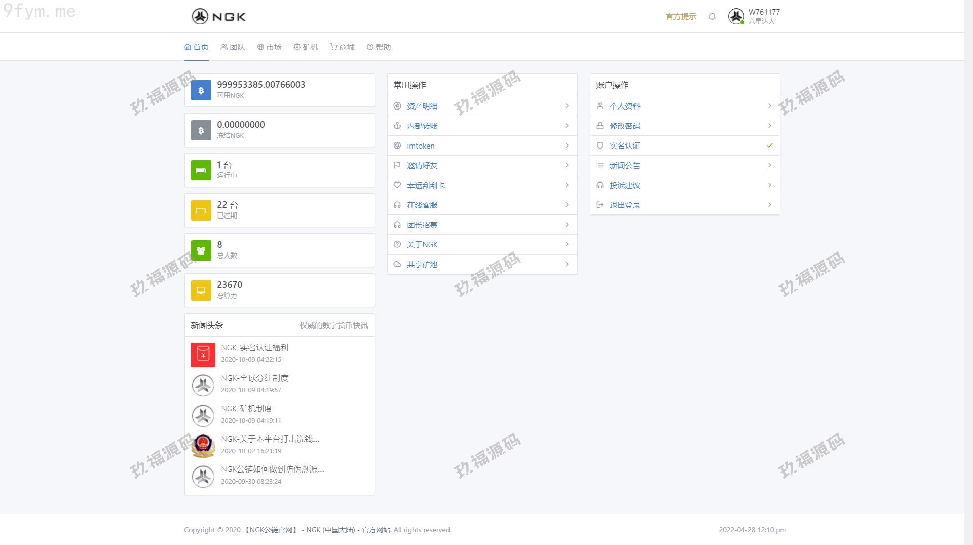This screenshot has height=545, width=973.
Task: Click the green running miners battery icon
Action: tap(201, 170)
